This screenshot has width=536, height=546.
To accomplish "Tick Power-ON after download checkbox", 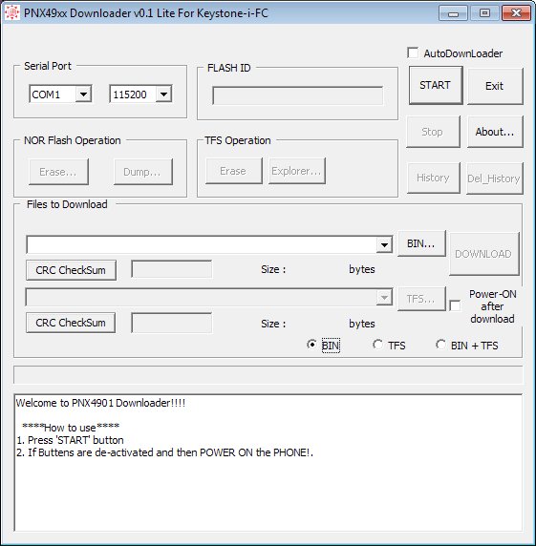I will pyautogui.click(x=455, y=305).
